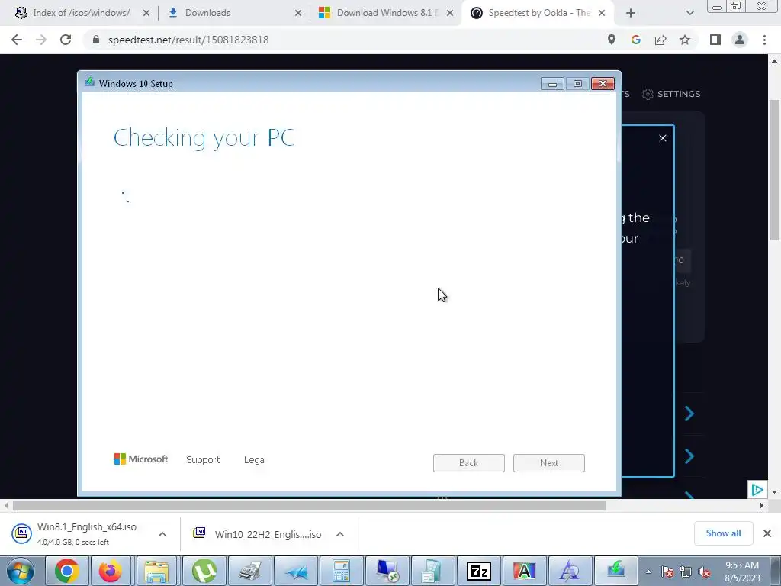Close the Download Windows 8.1 tab
Screen dimensions: 781x586
tap(450, 13)
